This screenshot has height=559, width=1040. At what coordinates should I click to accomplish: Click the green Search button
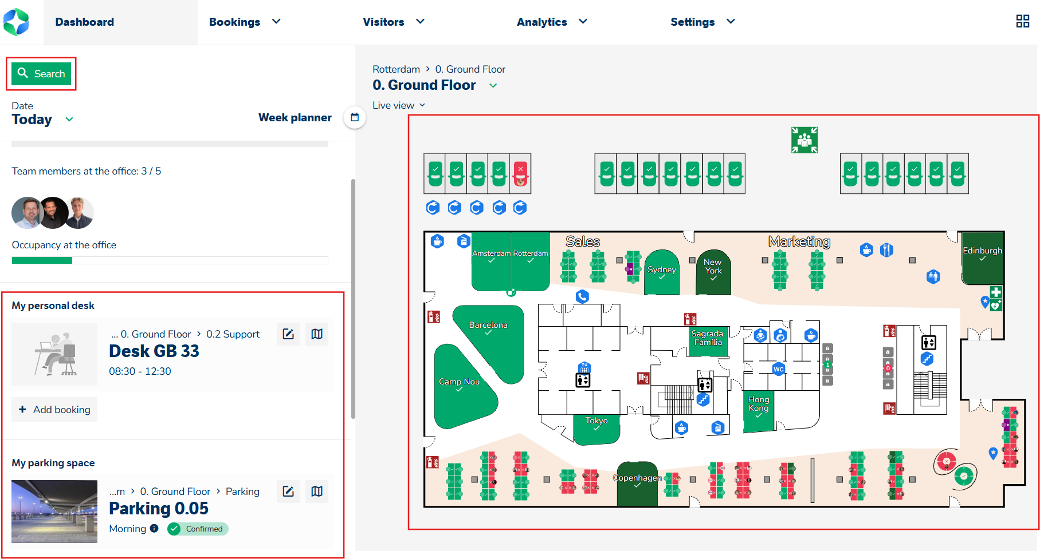coord(41,74)
